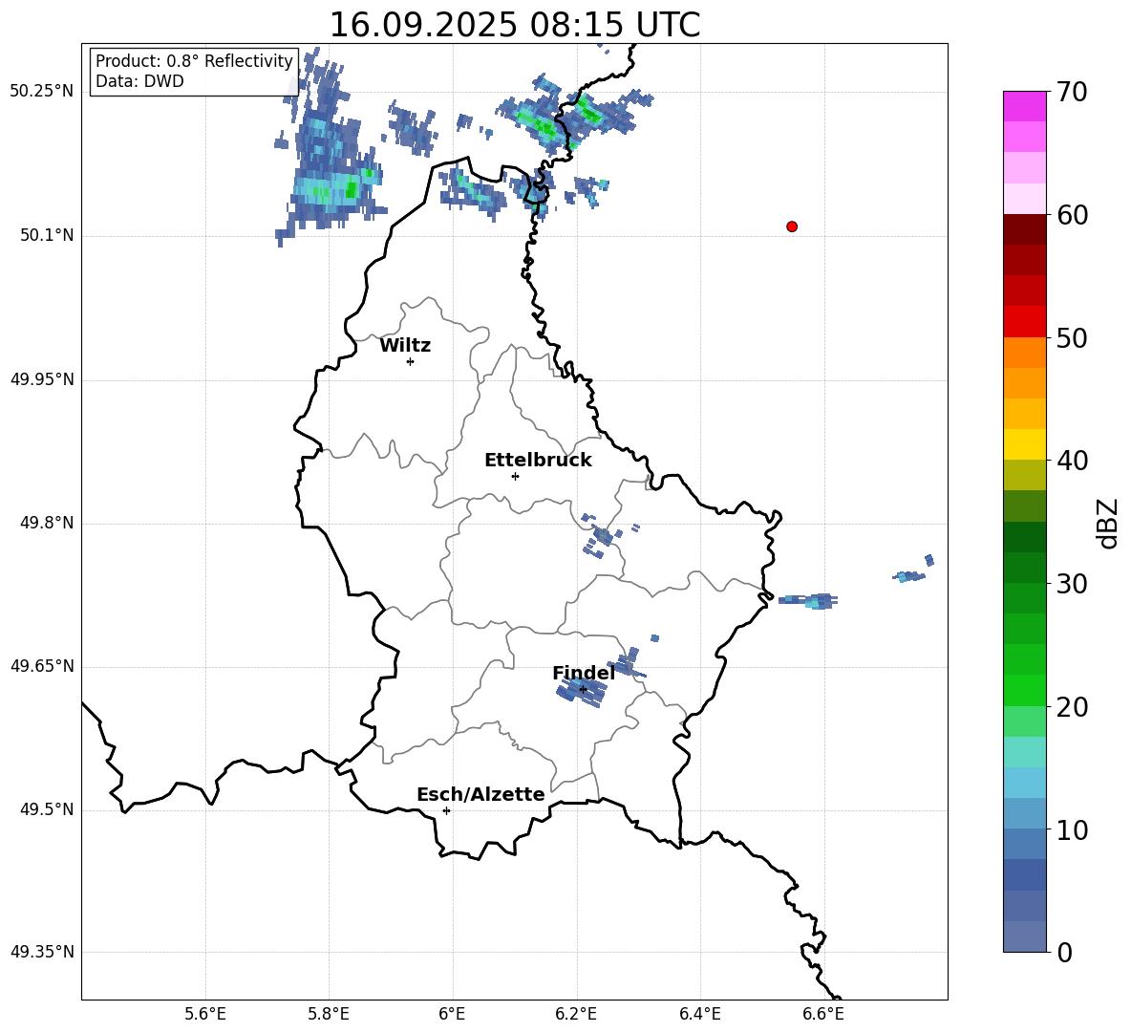Click the 6°E longitude label
Screen dimensions: 1131x1033
453,1014
